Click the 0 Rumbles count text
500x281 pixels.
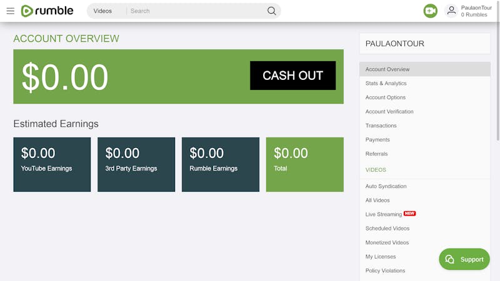coord(474,14)
